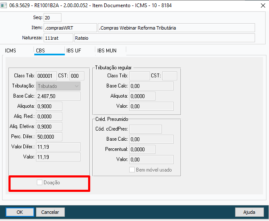Viewport: 269px width, 221px height.
Task: Click the Perc. Difer. label
Action: (23, 136)
